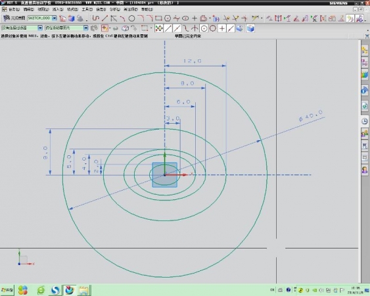Toggle Enable Snap Point option
Viewport: 370px width, 296px height.
[x=159, y=28]
